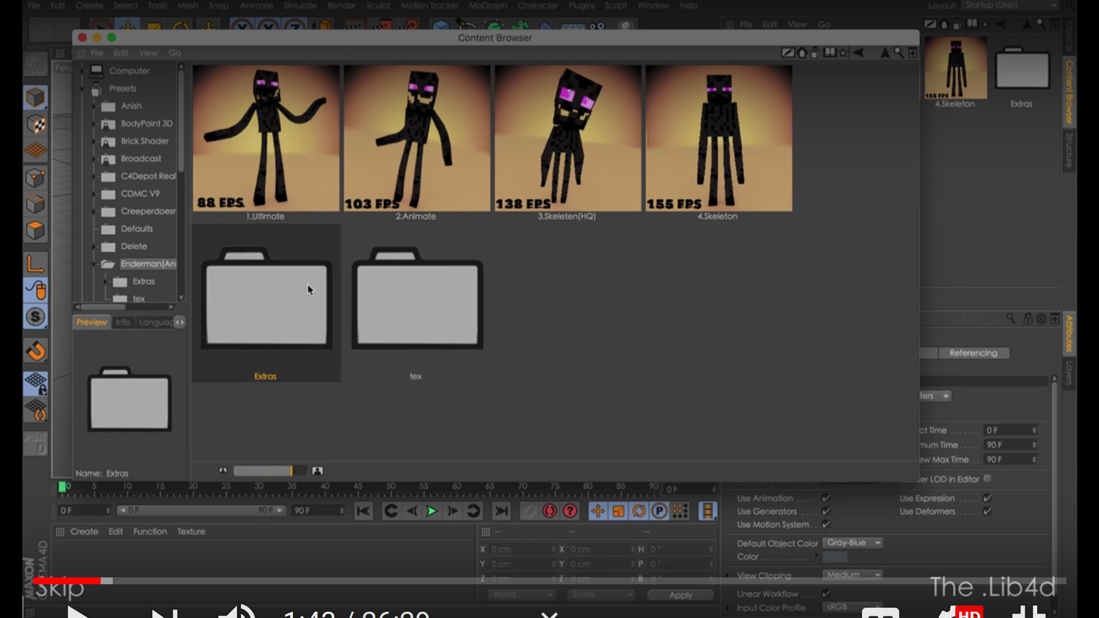Switch to Edges mode icon
This screenshot has width=1099, height=618.
[35, 204]
